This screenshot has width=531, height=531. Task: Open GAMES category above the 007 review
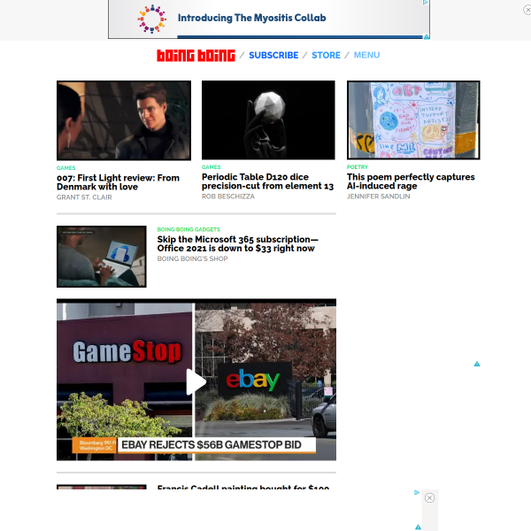tap(66, 168)
